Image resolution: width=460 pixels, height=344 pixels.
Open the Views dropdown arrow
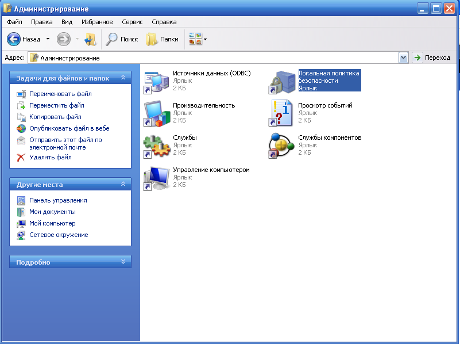(206, 39)
